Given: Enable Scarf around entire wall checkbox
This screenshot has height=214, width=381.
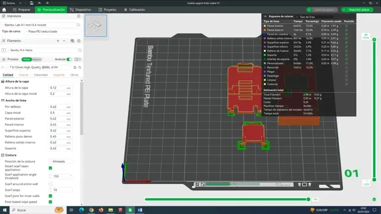Looking at the screenshot, I should [51, 184].
